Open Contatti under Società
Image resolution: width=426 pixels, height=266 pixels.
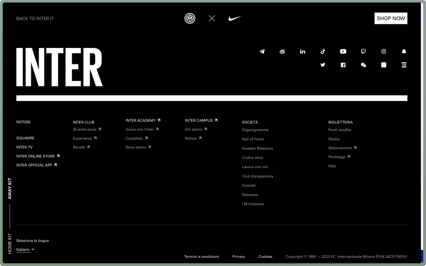point(249,185)
